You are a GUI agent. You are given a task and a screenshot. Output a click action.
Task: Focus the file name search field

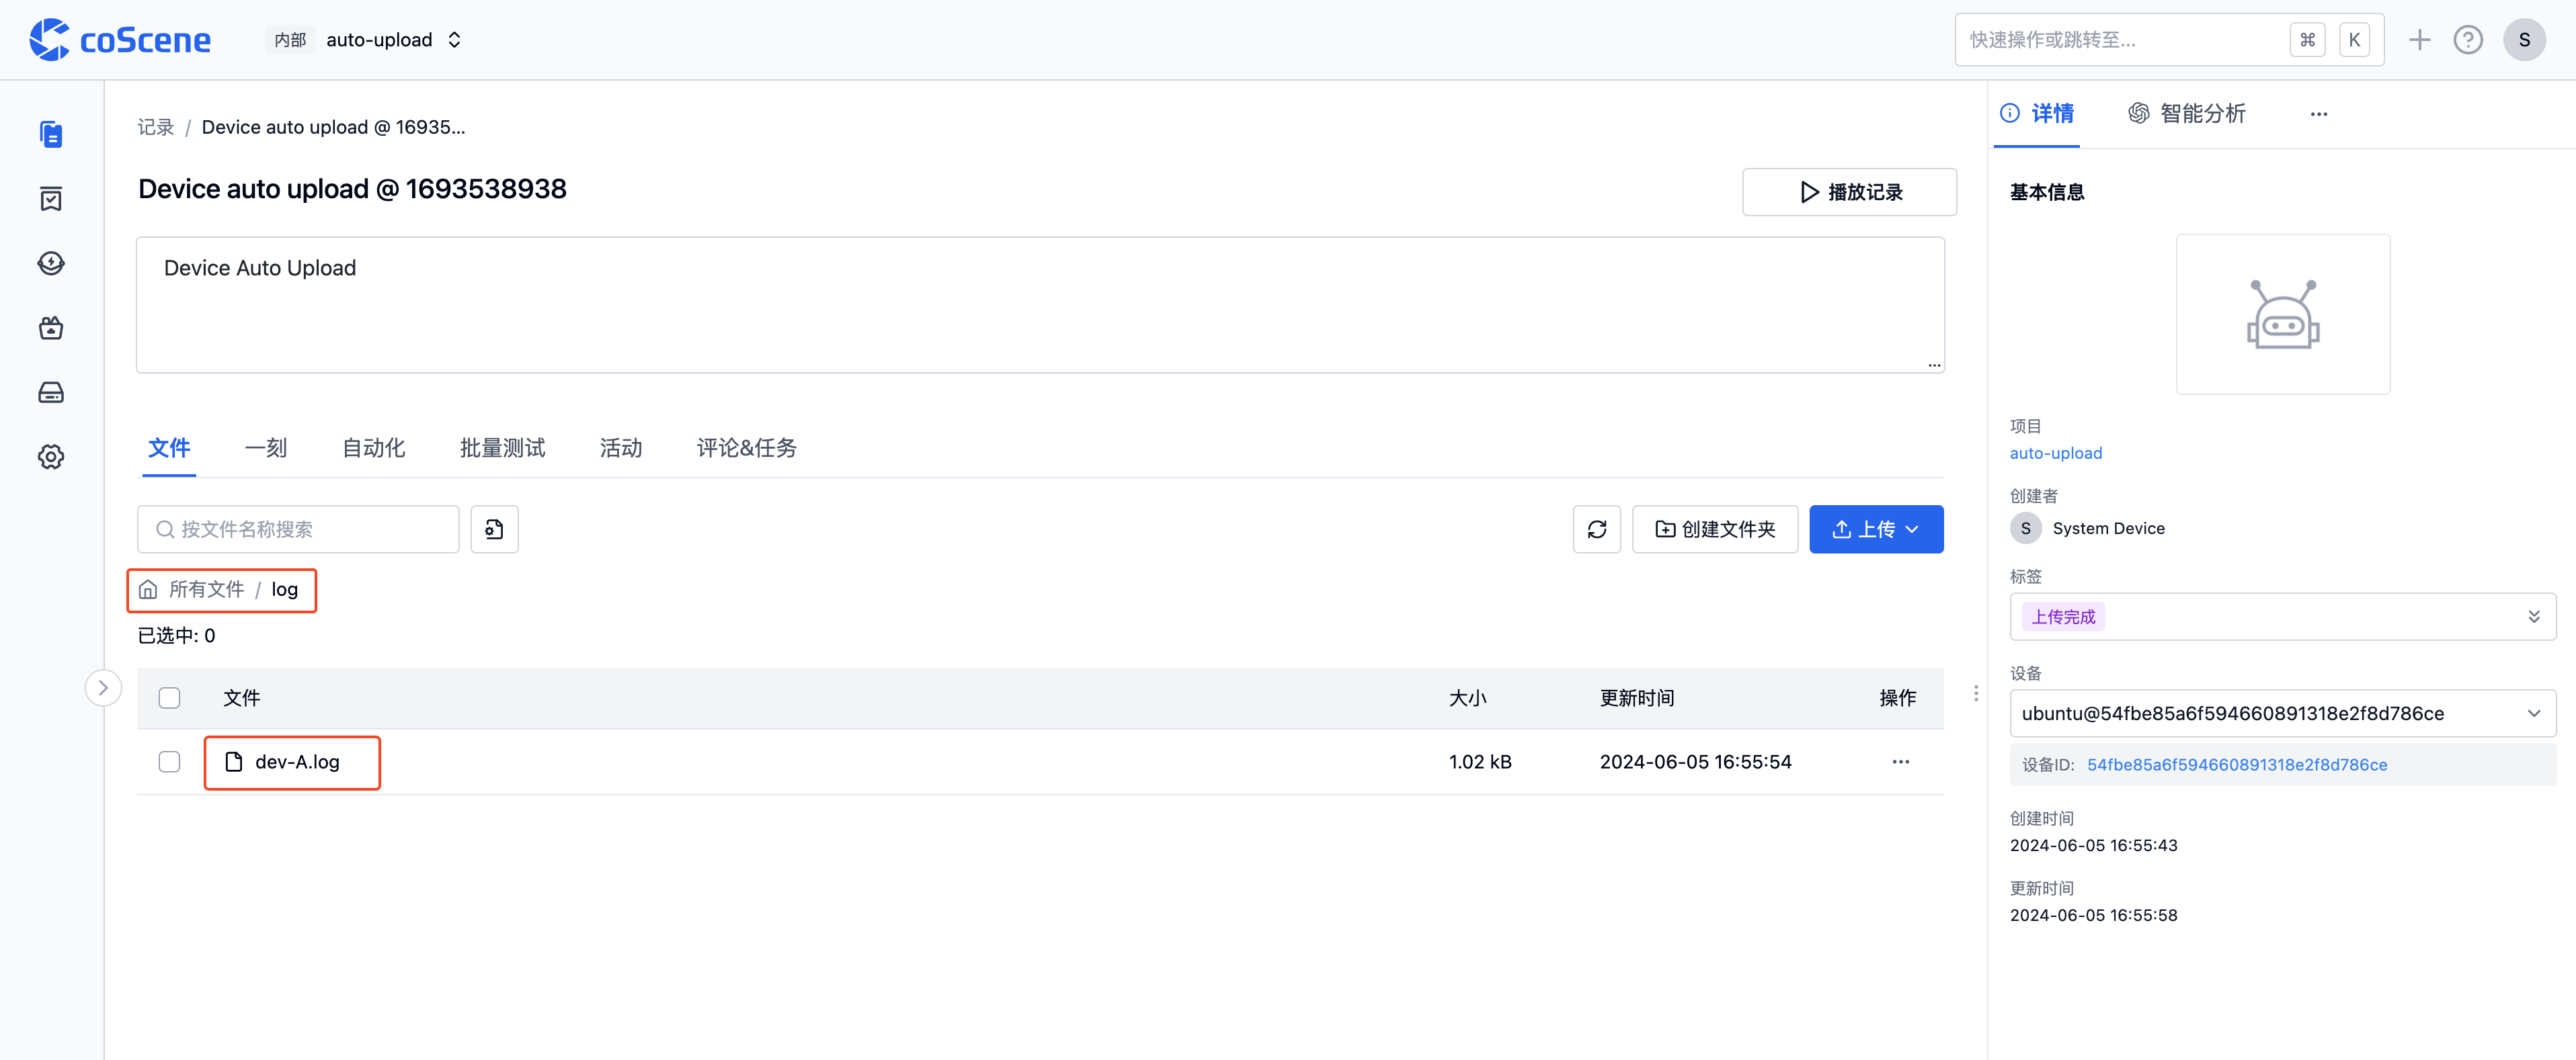coord(298,529)
